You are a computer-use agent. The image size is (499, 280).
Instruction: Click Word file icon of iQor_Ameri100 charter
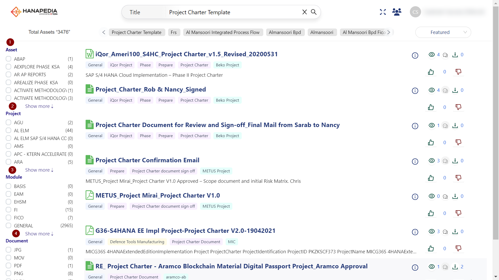coord(90,54)
